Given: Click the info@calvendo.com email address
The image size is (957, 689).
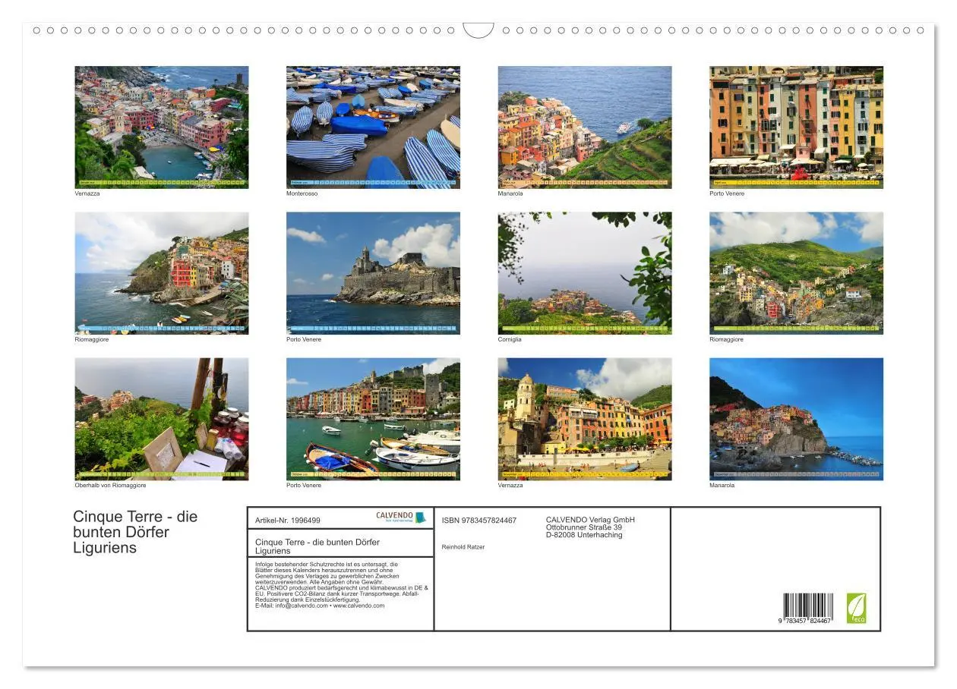Looking at the screenshot, I should point(300,606).
